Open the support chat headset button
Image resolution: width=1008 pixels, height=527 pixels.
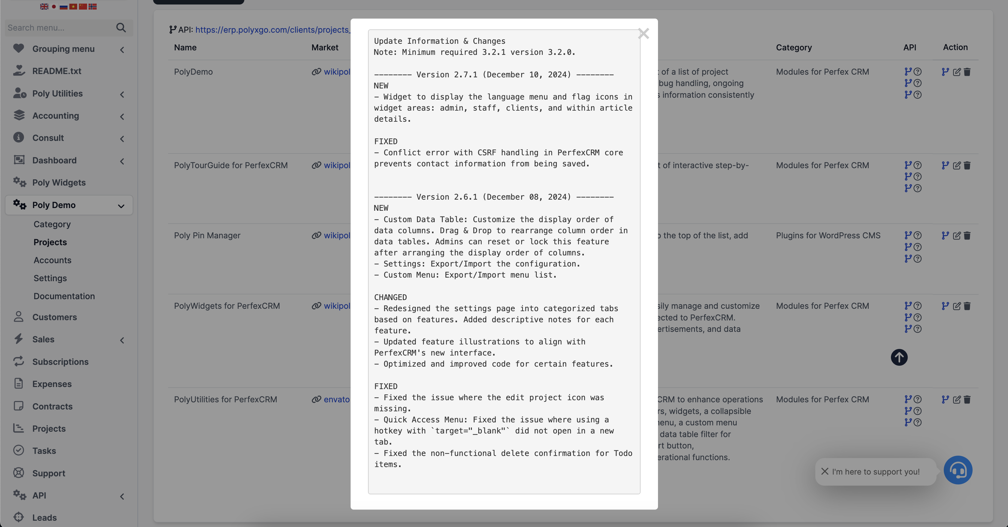pyautogui.click(x=958, y=470)
